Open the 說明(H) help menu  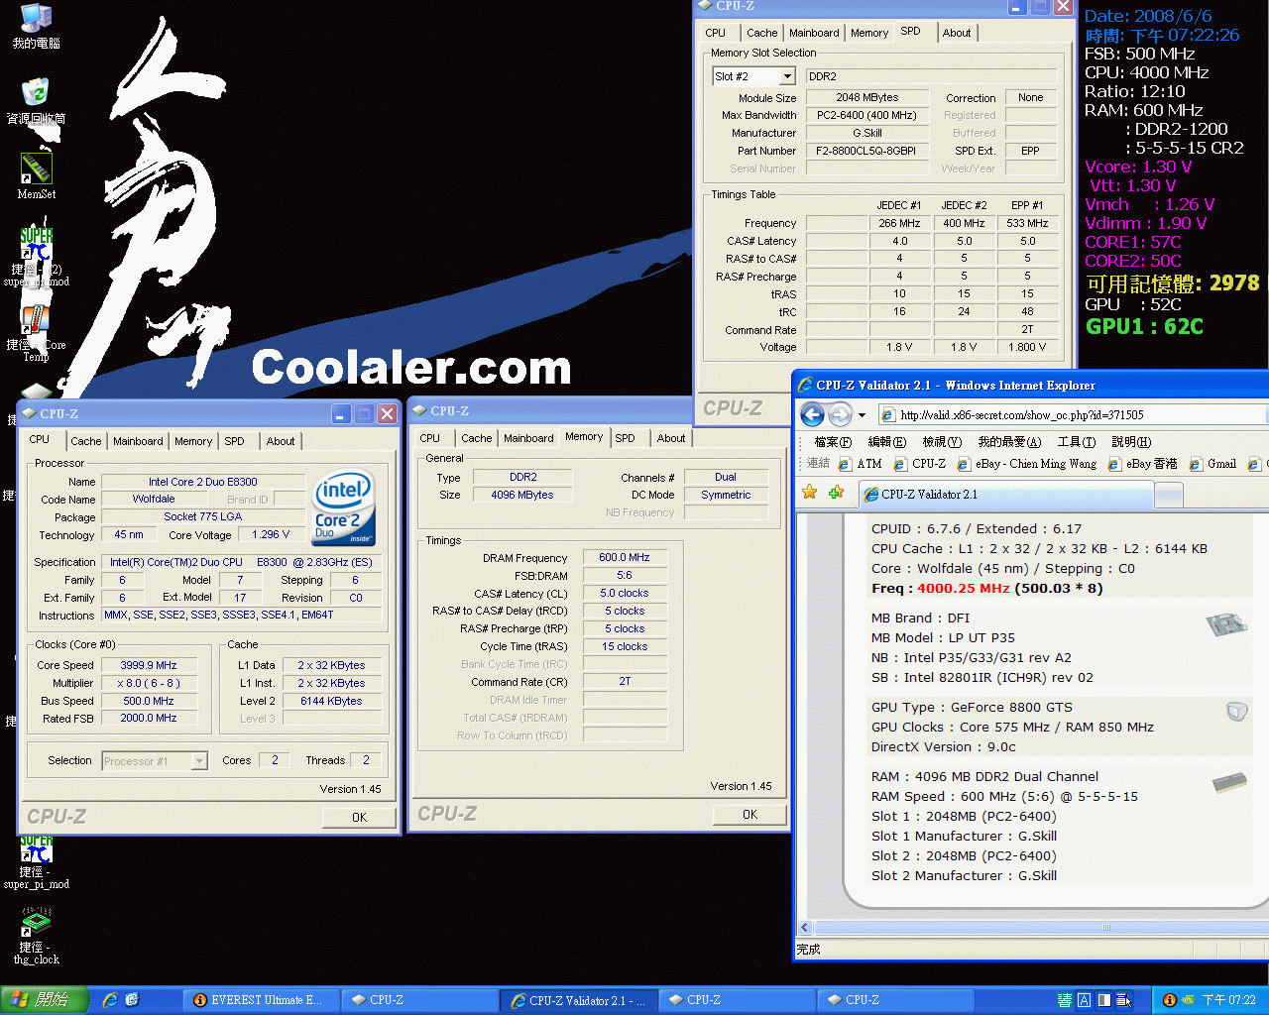[1130, 442]
